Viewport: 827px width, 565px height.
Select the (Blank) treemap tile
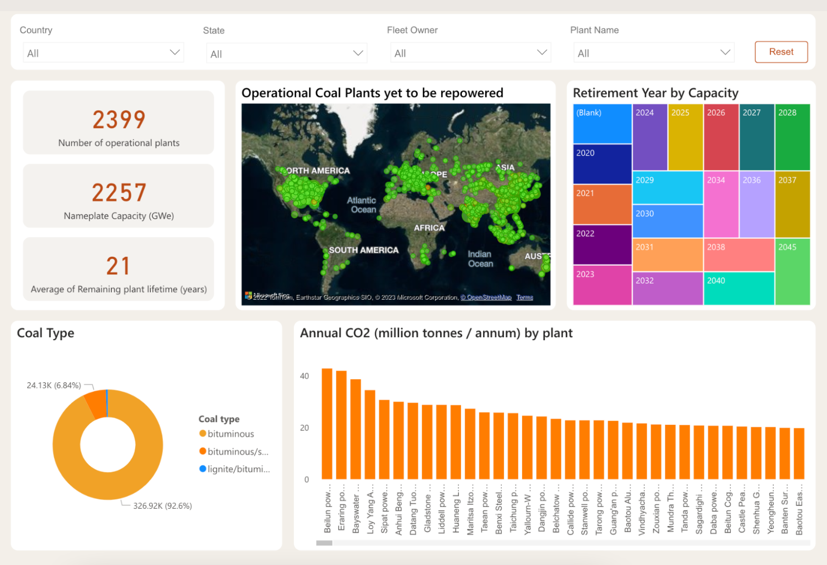[x=602, y=124]
